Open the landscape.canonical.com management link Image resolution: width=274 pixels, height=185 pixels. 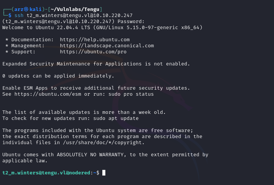click(x=107, y=46)
